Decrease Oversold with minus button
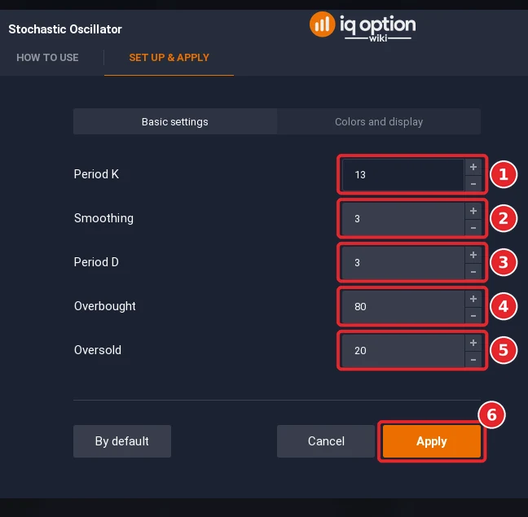 click(x=473, y=360)
